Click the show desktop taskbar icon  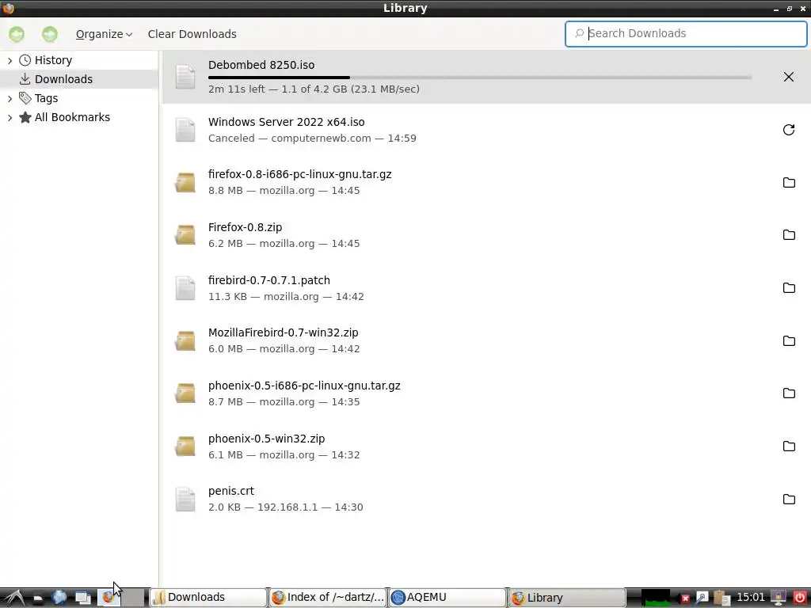click(82, 598)
